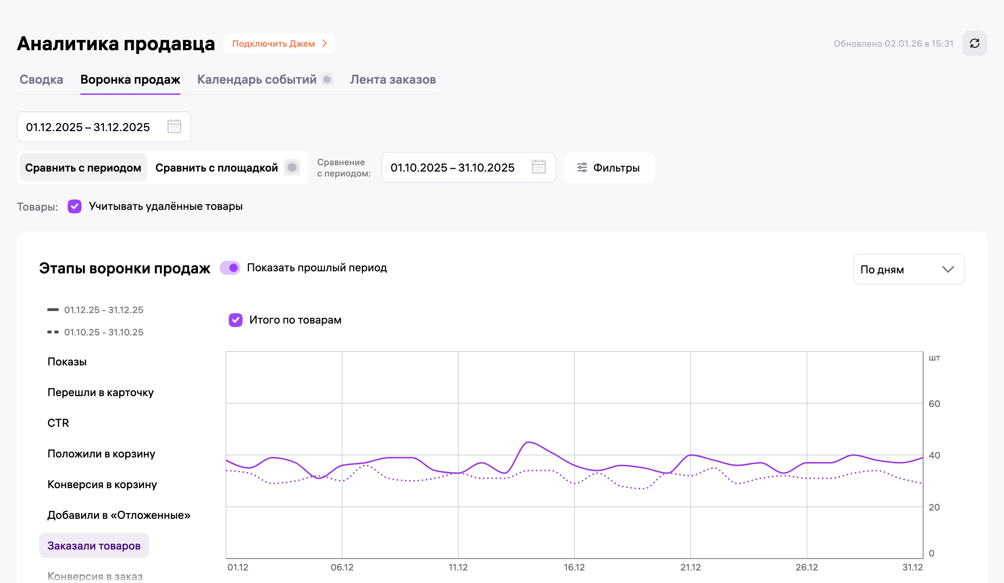Switch to the Лента заказов tab
Image resolution: width=1004 pixels, height=583 pixels.
coord(393,80)
